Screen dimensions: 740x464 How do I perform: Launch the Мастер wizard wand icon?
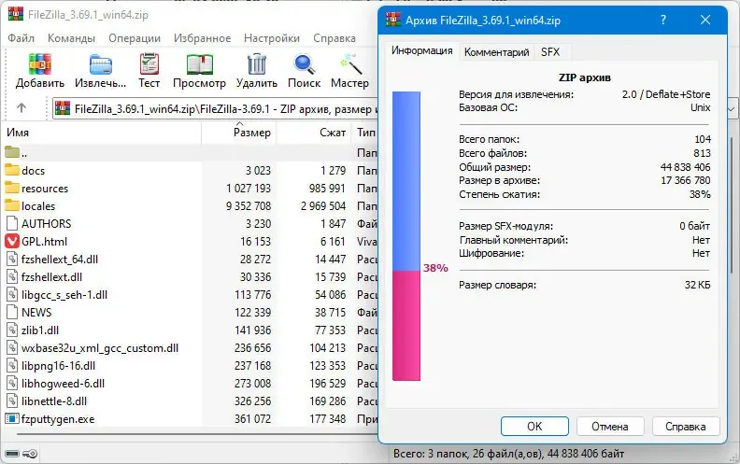pos(349,64)
